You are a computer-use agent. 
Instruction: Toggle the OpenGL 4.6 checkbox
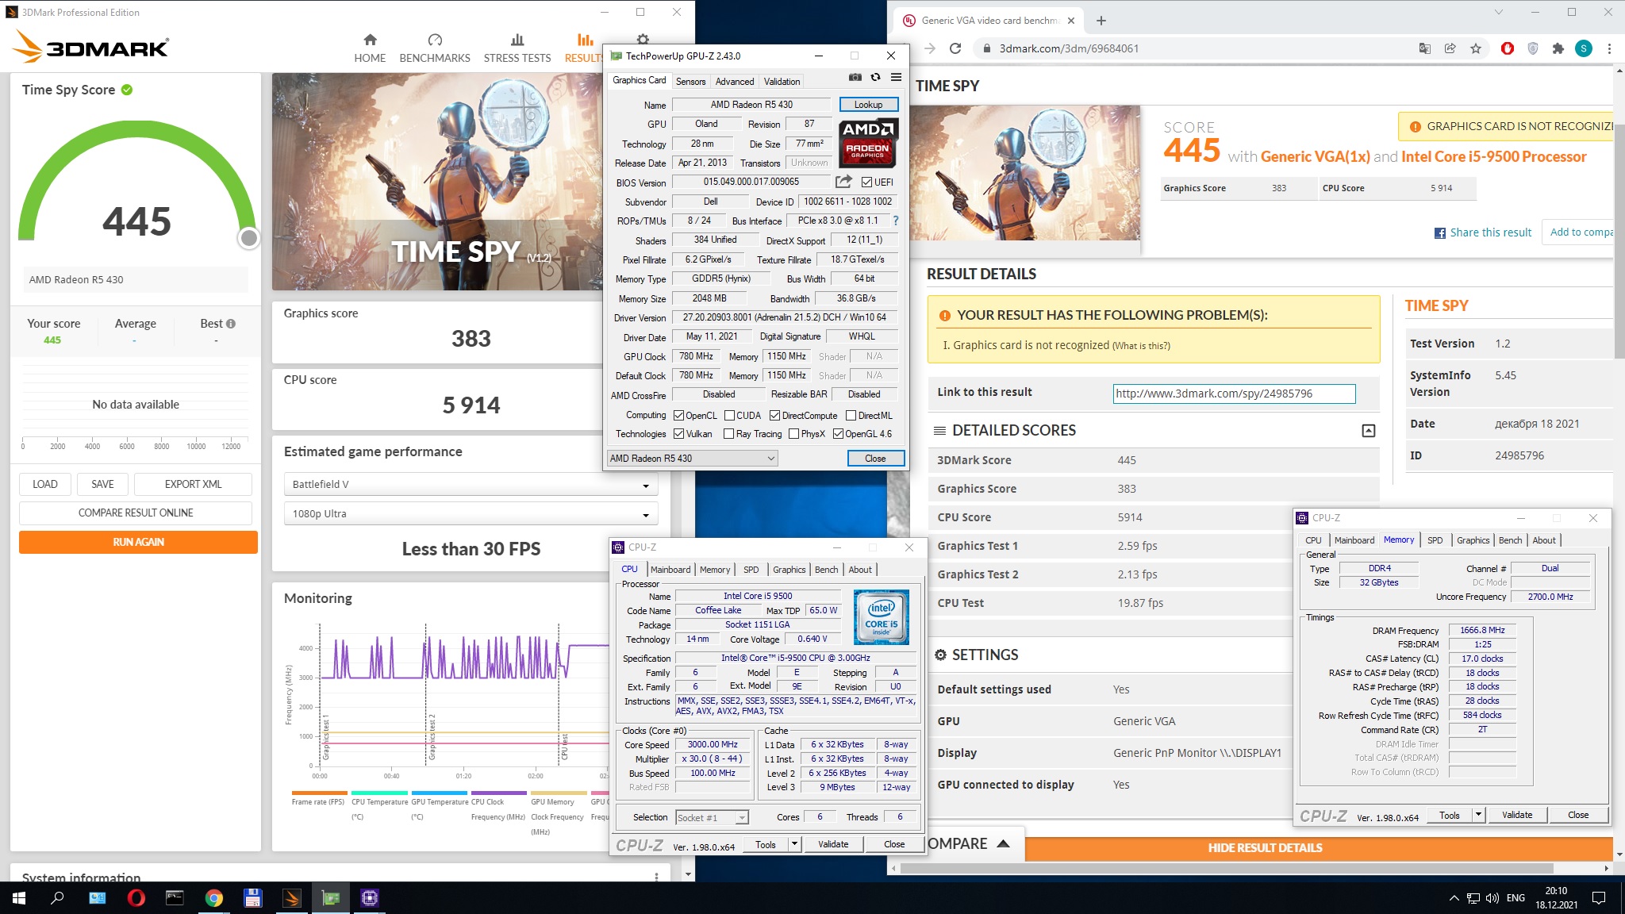[838, 434]
